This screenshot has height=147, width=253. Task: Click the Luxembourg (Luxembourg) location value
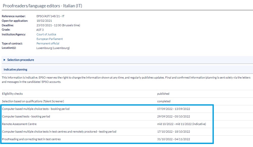click(53, 48)
